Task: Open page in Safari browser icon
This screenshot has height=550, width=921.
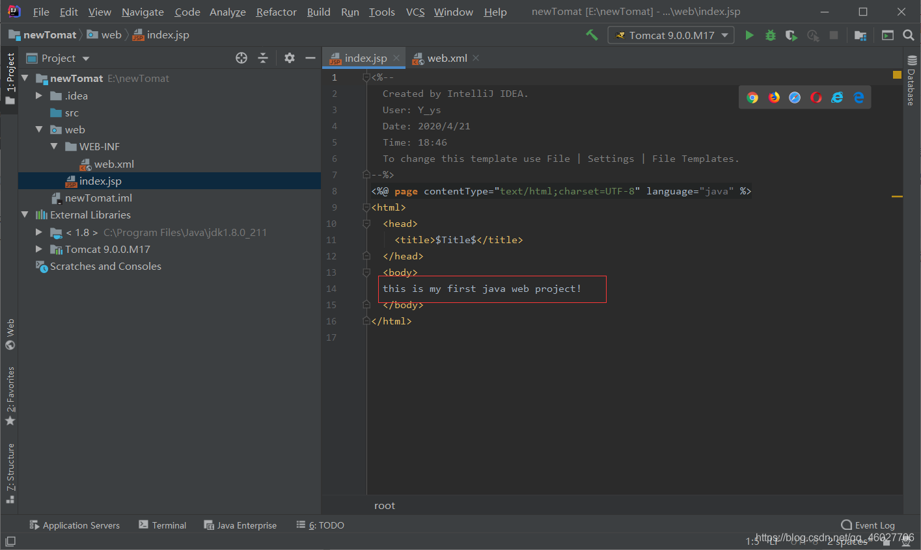Action: coord(795,98)
